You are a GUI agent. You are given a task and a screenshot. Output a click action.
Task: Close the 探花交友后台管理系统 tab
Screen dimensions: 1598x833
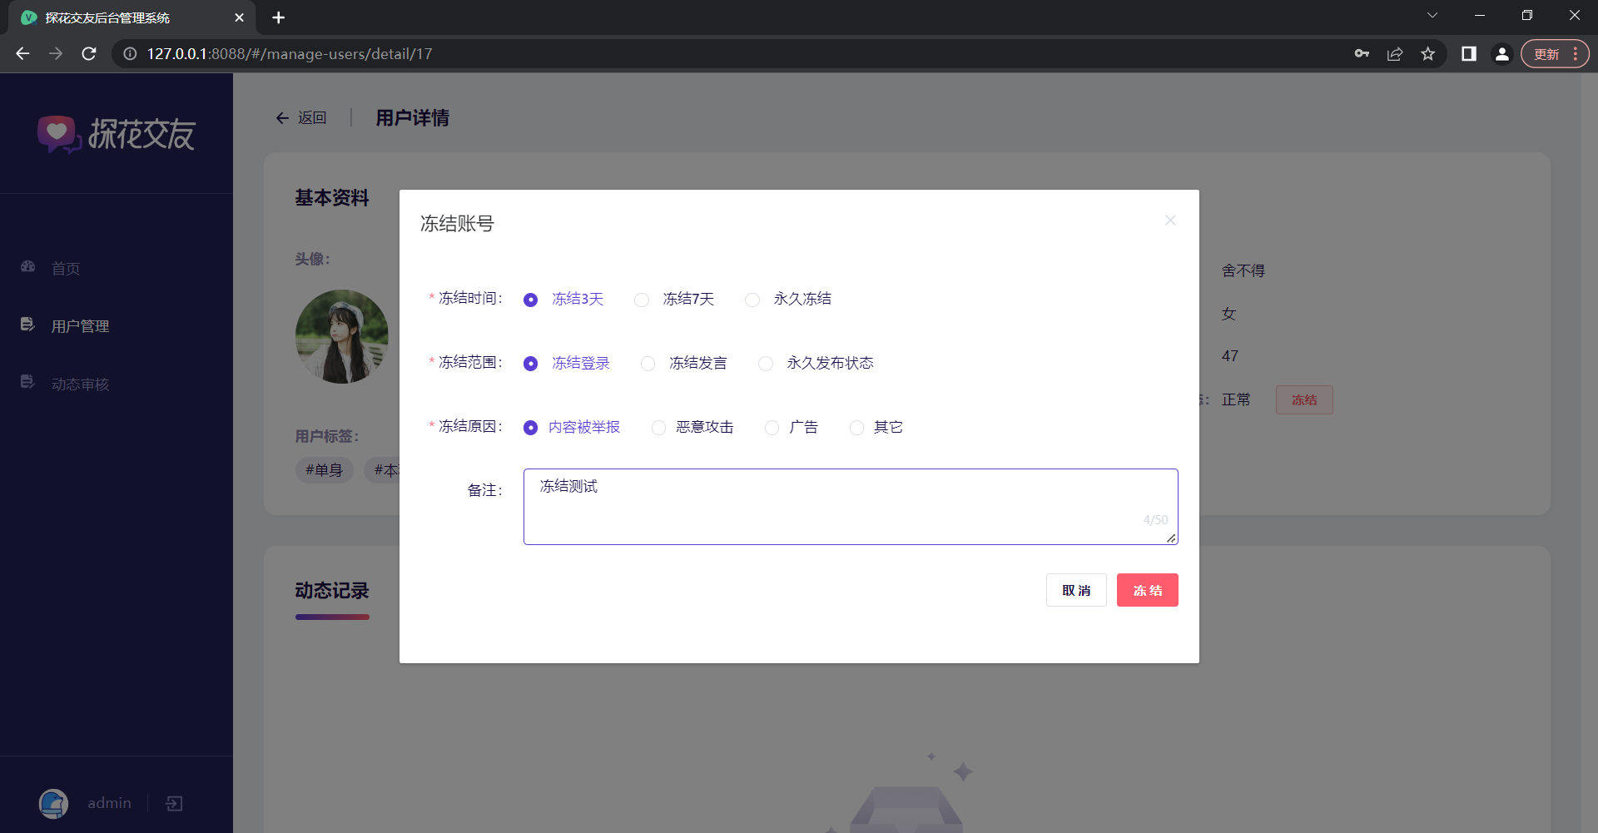point(239,17)
